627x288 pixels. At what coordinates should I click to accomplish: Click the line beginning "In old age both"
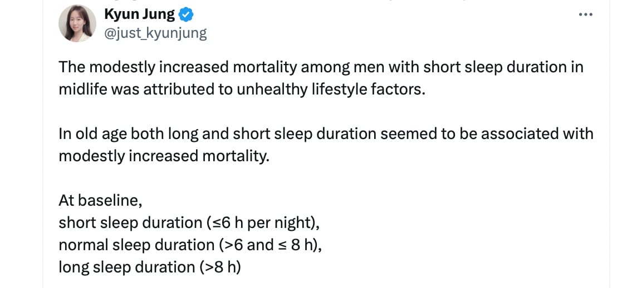point(326,134)
